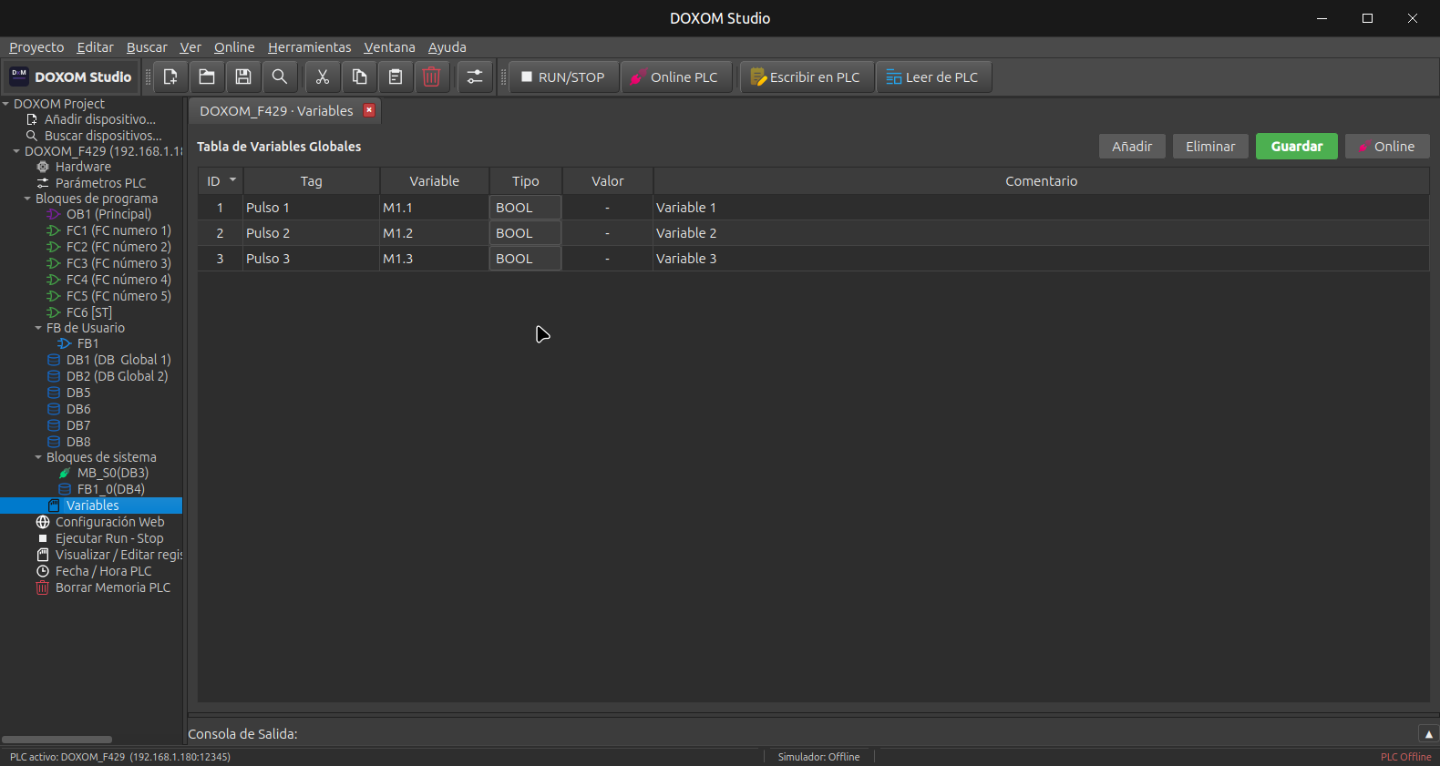The image size is (1440, 766).
Task: Click the Copy toolbar icon
Action: coord(359,77)
